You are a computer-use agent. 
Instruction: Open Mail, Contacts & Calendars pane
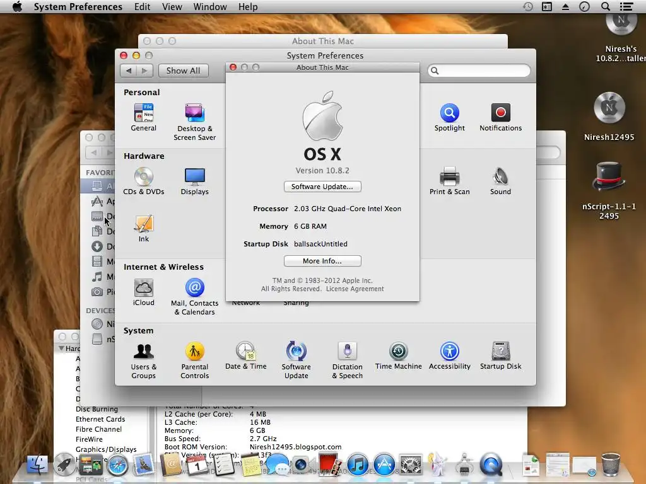194,297
